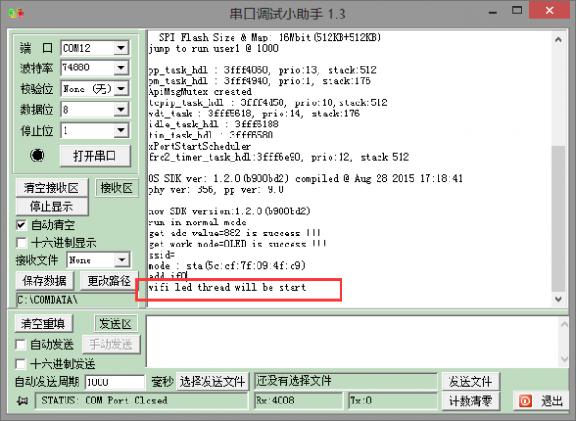Enable 十六进制发送 checkbox
This screenshot has width=576, height=421.
[x=20, y=364]
